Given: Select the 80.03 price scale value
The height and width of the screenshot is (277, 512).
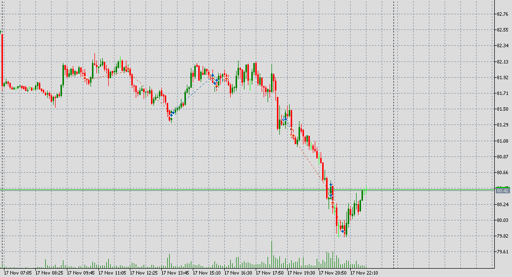Looking at the screenshot, I should (502, 220).
